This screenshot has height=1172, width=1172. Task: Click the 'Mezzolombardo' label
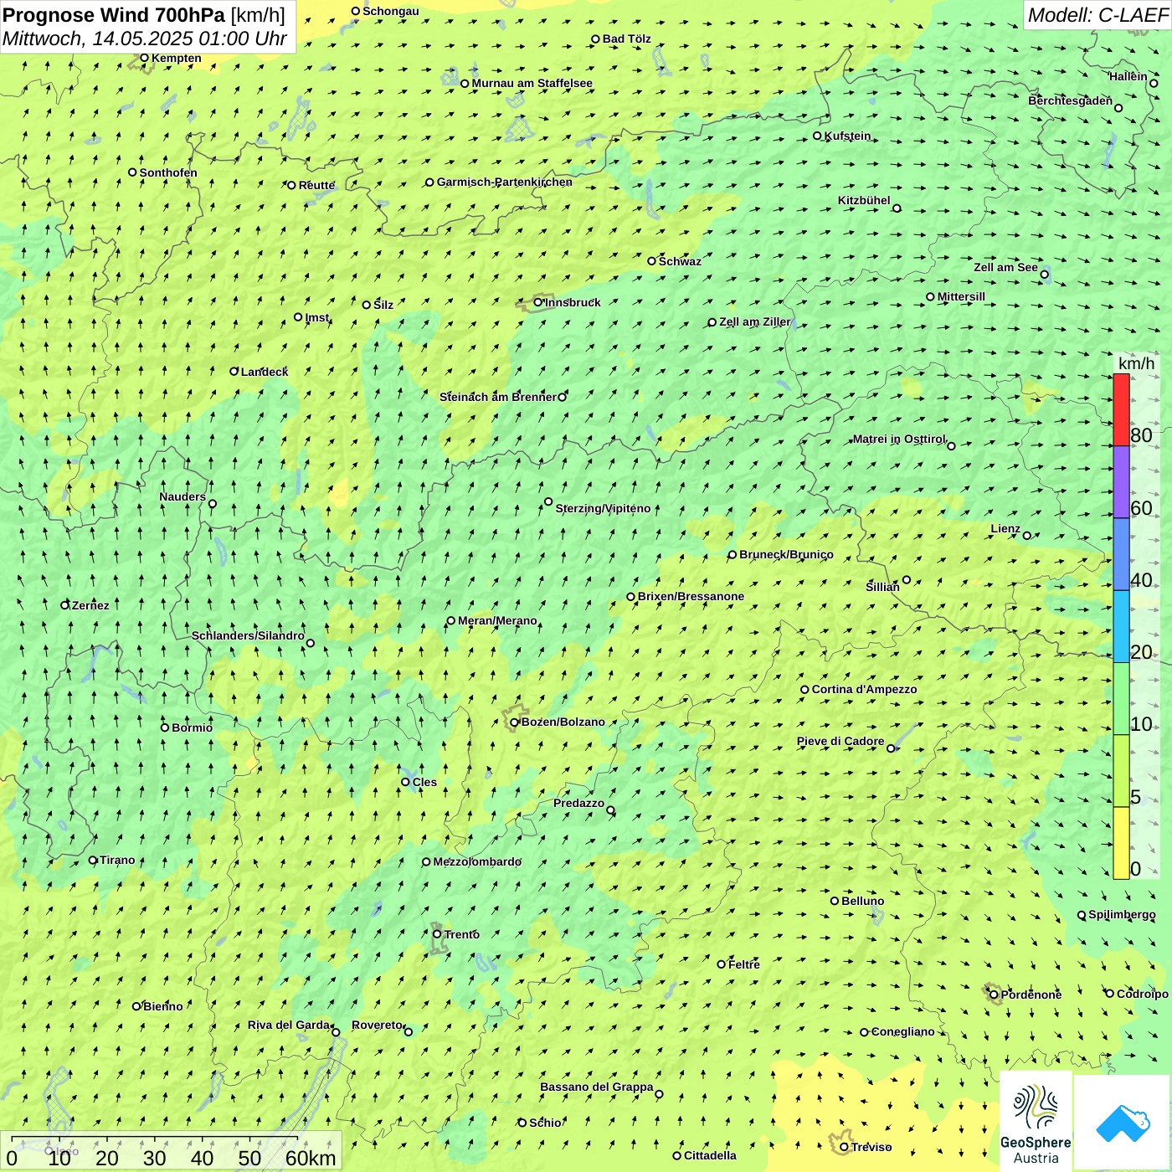(477, 861)
